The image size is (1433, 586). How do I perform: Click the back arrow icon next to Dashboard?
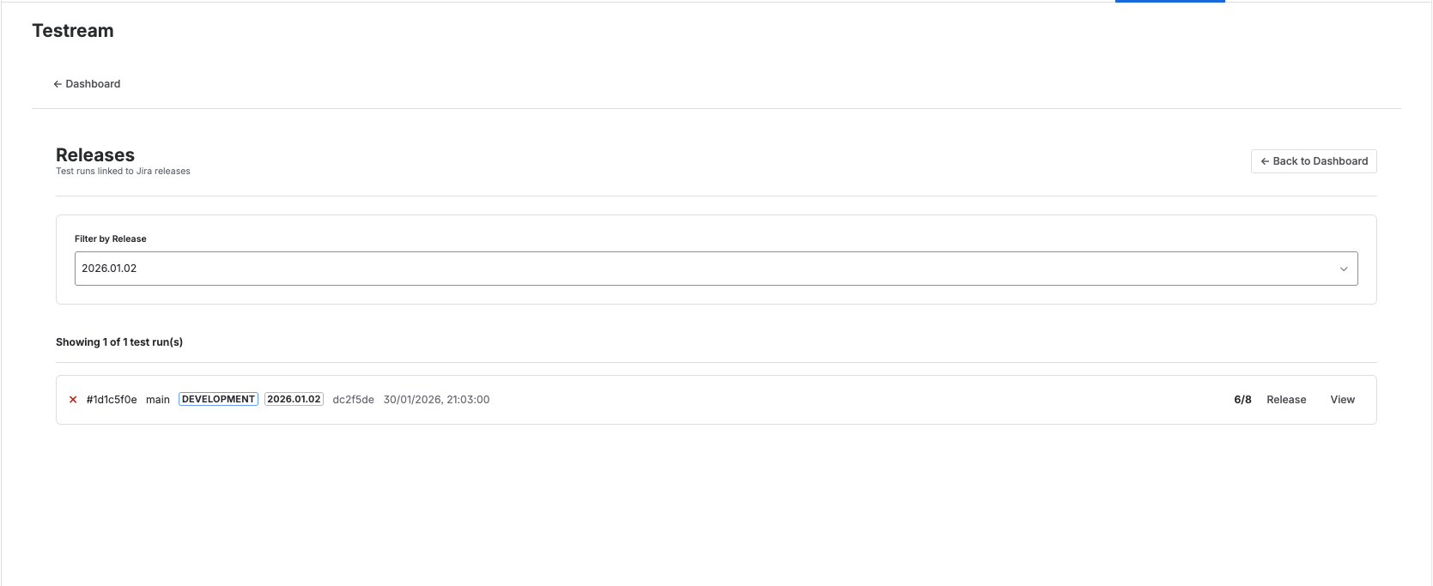click(58, 83)
